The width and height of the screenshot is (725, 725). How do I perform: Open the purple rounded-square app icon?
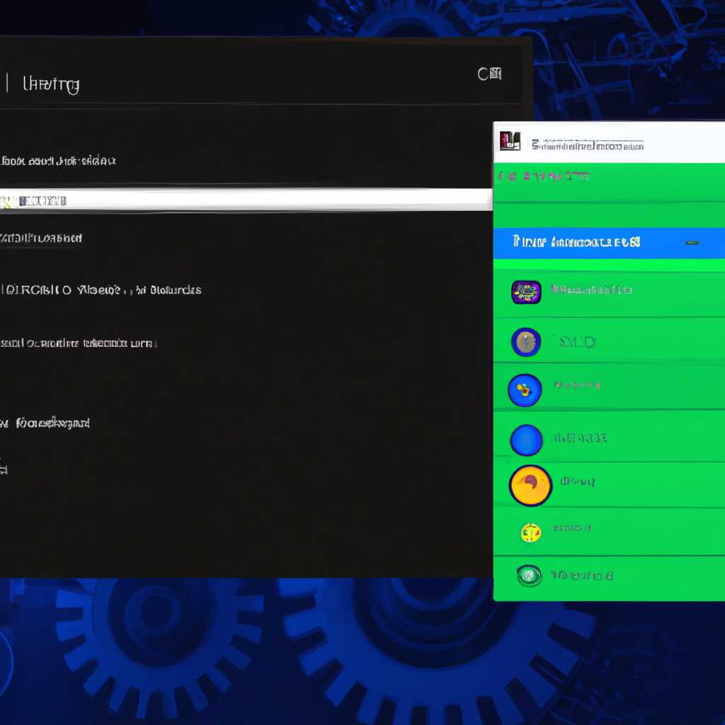point(526,292)
